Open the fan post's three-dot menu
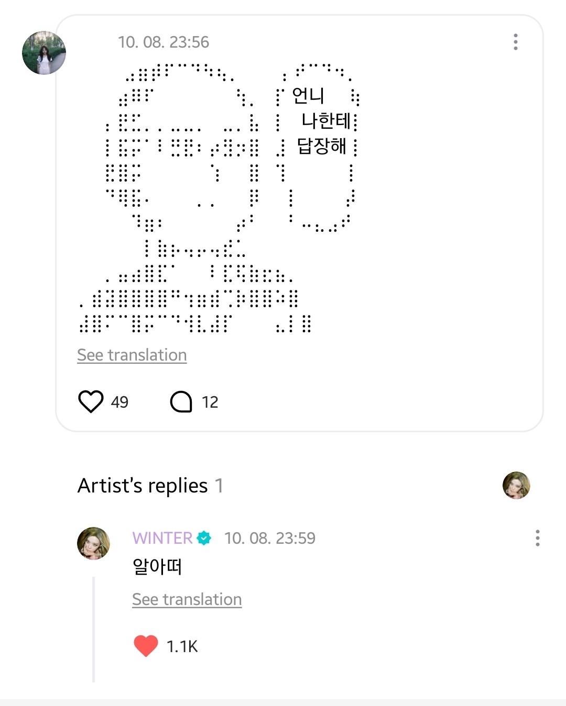566x706 pixels. point(516,42)
